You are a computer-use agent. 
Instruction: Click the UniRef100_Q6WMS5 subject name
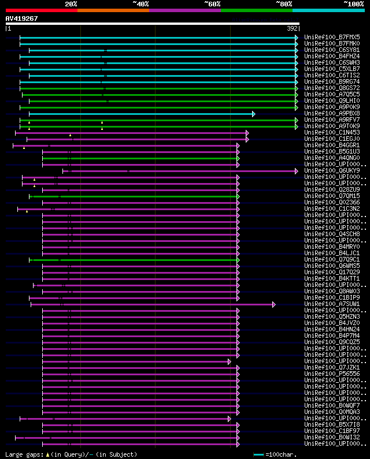[332, 266]
